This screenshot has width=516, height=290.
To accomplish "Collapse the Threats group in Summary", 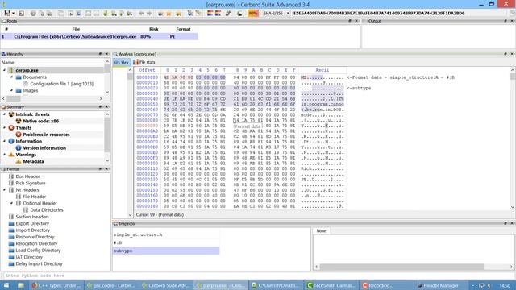I will coord(5,128).
